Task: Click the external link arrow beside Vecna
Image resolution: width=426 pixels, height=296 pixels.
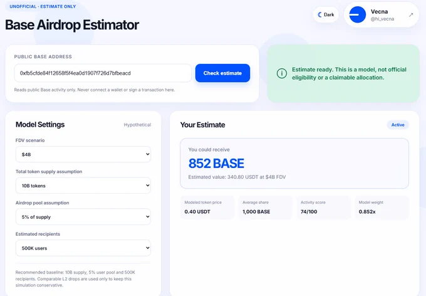Action: point(411,15)
